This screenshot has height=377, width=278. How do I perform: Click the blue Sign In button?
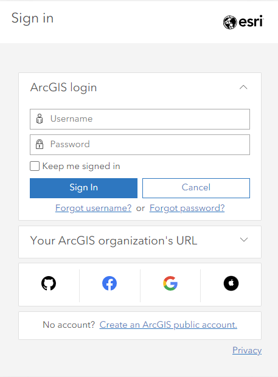click(x=84, y=188)
